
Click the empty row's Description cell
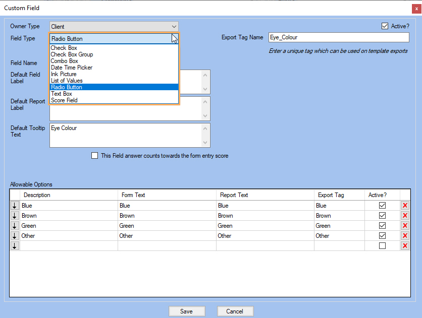69,246
